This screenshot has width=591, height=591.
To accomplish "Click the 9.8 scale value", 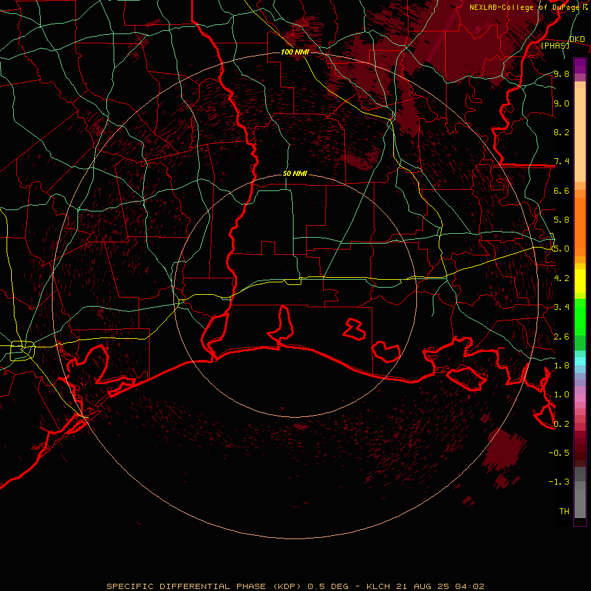I will click(x=561, y=74).
